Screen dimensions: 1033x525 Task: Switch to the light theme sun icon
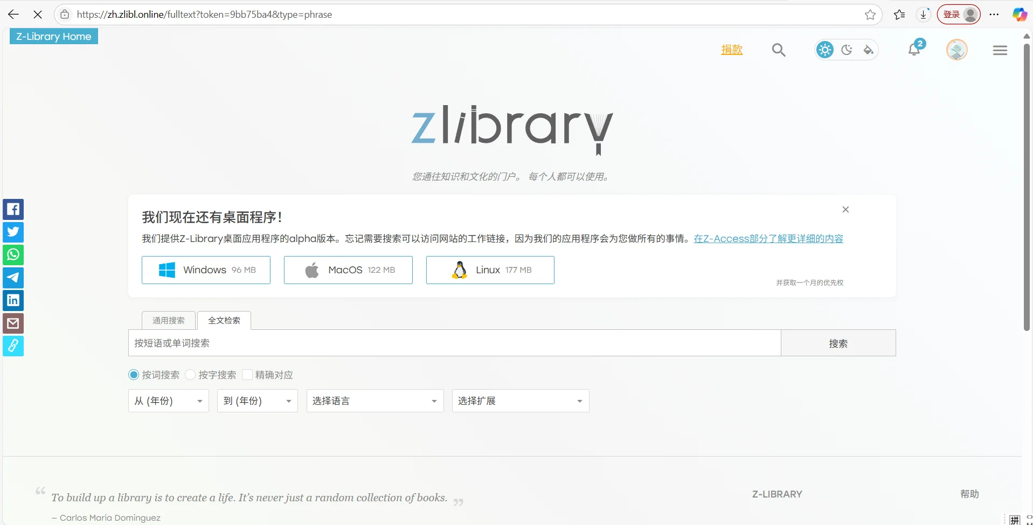pyautogui.click(x=825, y=50)
